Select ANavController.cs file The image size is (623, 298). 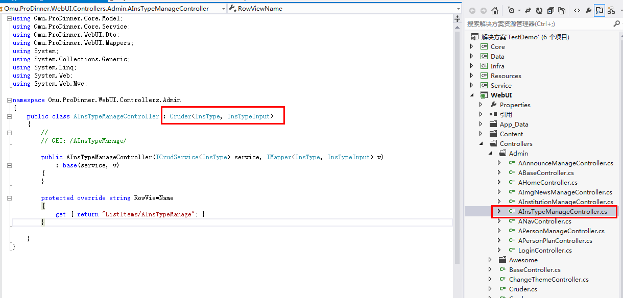(544, 221)
